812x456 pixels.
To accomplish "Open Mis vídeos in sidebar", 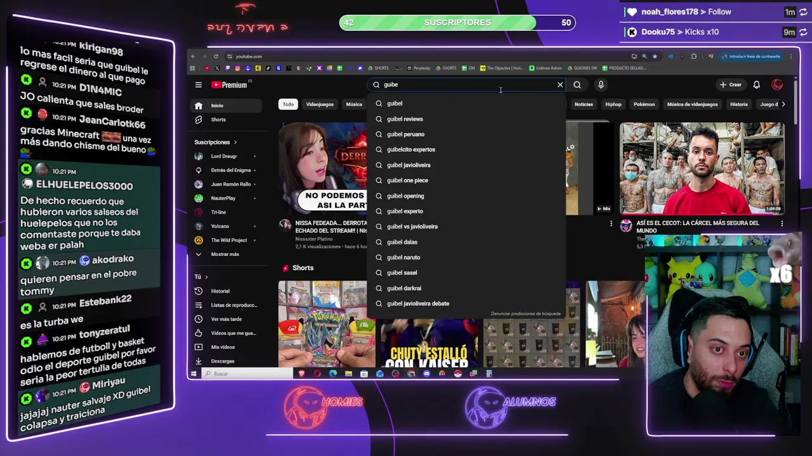I will (x=227, y=347).
